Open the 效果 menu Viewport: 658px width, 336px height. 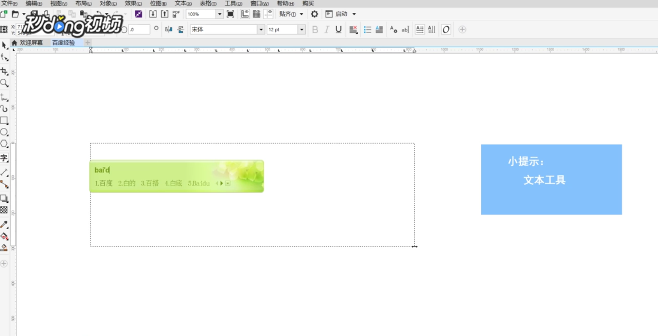tap(133, 3)
